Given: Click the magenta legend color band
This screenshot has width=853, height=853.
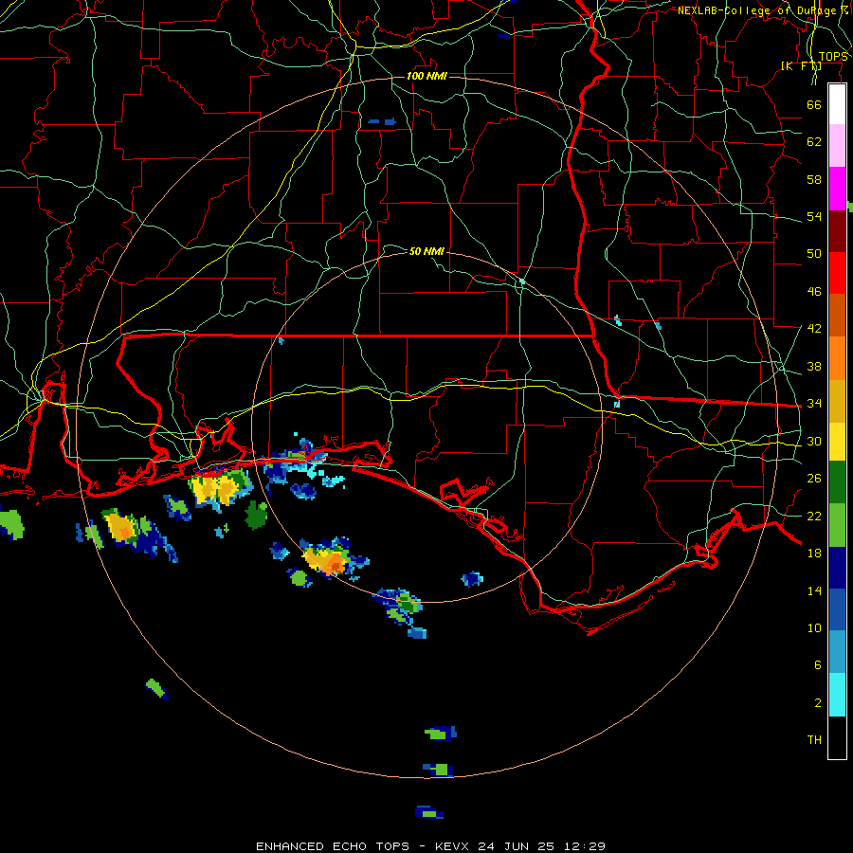Looking at the screenshot, I should pyautogui.click(x=837, y=189).
